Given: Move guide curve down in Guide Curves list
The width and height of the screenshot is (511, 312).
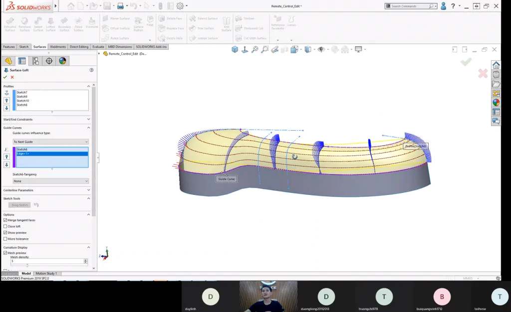Looking at the screenshot, I should [x=6, y=164].
